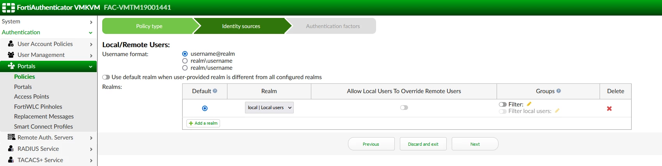This screenshot has height=166, width=662.
Task: Edit the Filter local users pencil icon
Action: (557, 111)
